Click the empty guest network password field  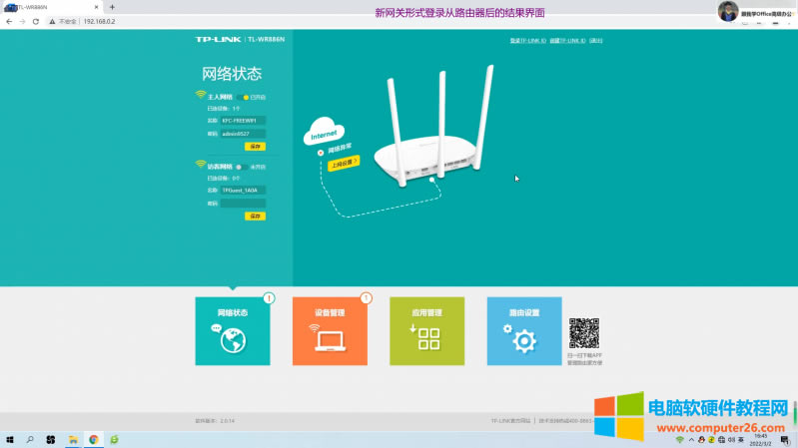243,204
